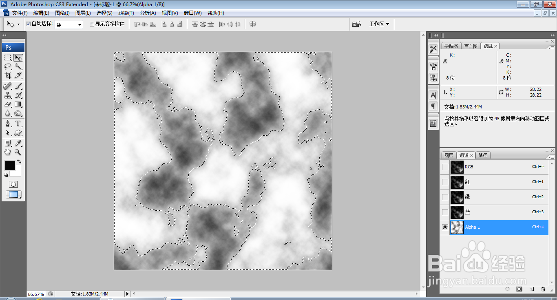Screen dimensions: 557x300
Task: Load channel as selection icon
Action: [508, 289]
